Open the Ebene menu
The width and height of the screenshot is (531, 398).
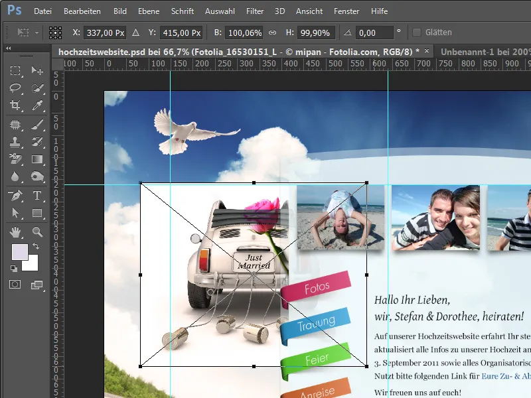tap(149, 11)
